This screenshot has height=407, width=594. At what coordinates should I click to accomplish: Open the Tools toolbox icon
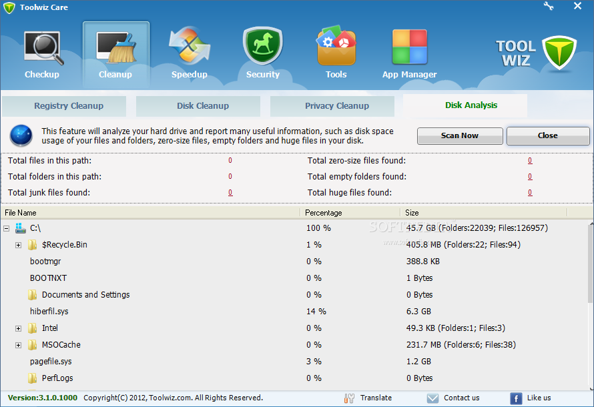pyautogui.click(x=336, y=45)
